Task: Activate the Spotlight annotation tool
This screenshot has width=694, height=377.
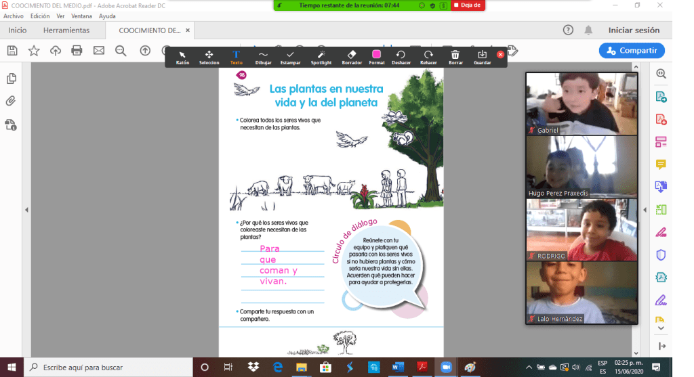Action: click(x=321, y=57)
